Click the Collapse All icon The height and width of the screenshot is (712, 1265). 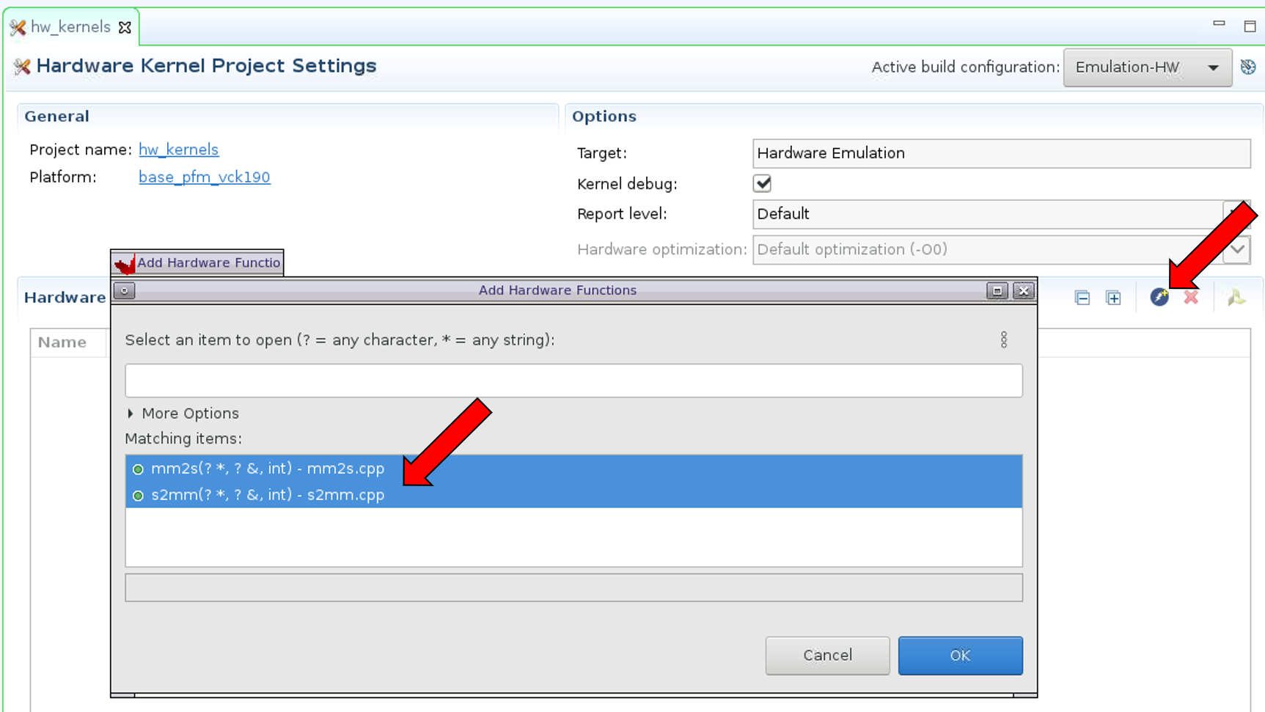tap(1082, 298)
